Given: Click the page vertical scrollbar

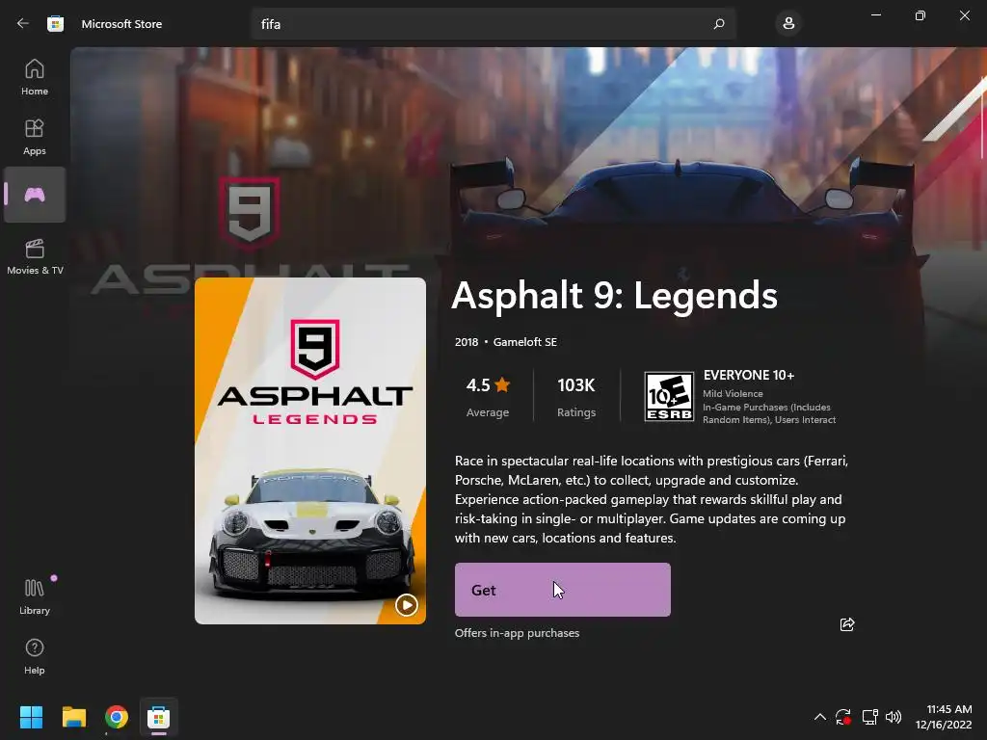Looking at the screenshot, I should click(983, 117).
